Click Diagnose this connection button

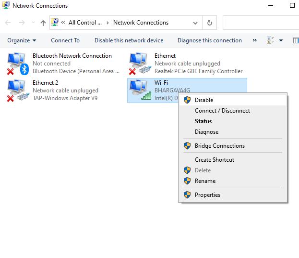210,40
